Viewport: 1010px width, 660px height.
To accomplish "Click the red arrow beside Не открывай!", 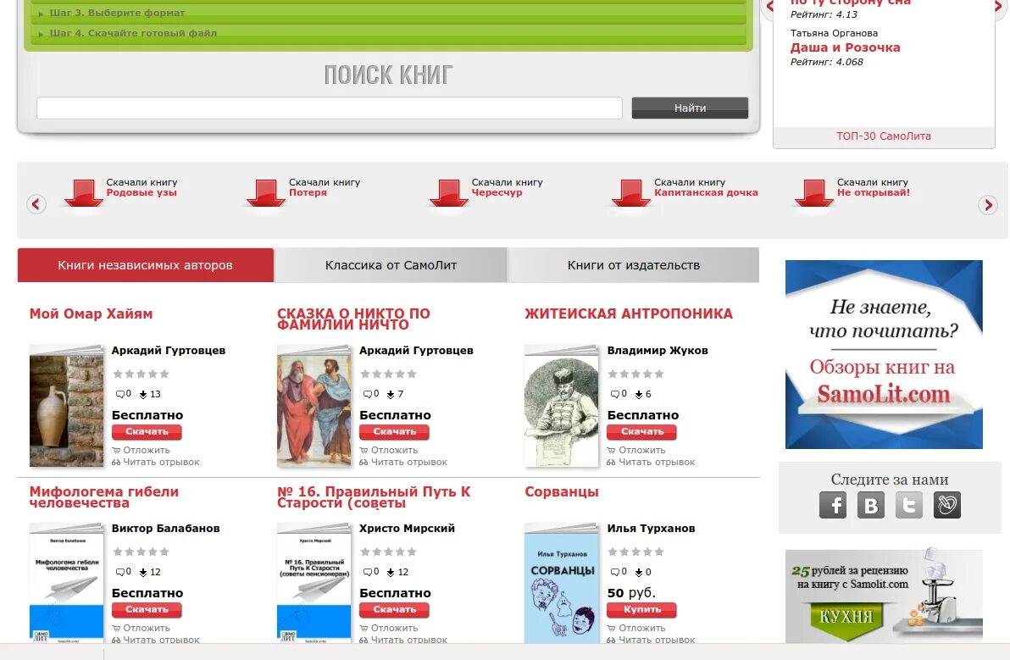I will [814, 192].
